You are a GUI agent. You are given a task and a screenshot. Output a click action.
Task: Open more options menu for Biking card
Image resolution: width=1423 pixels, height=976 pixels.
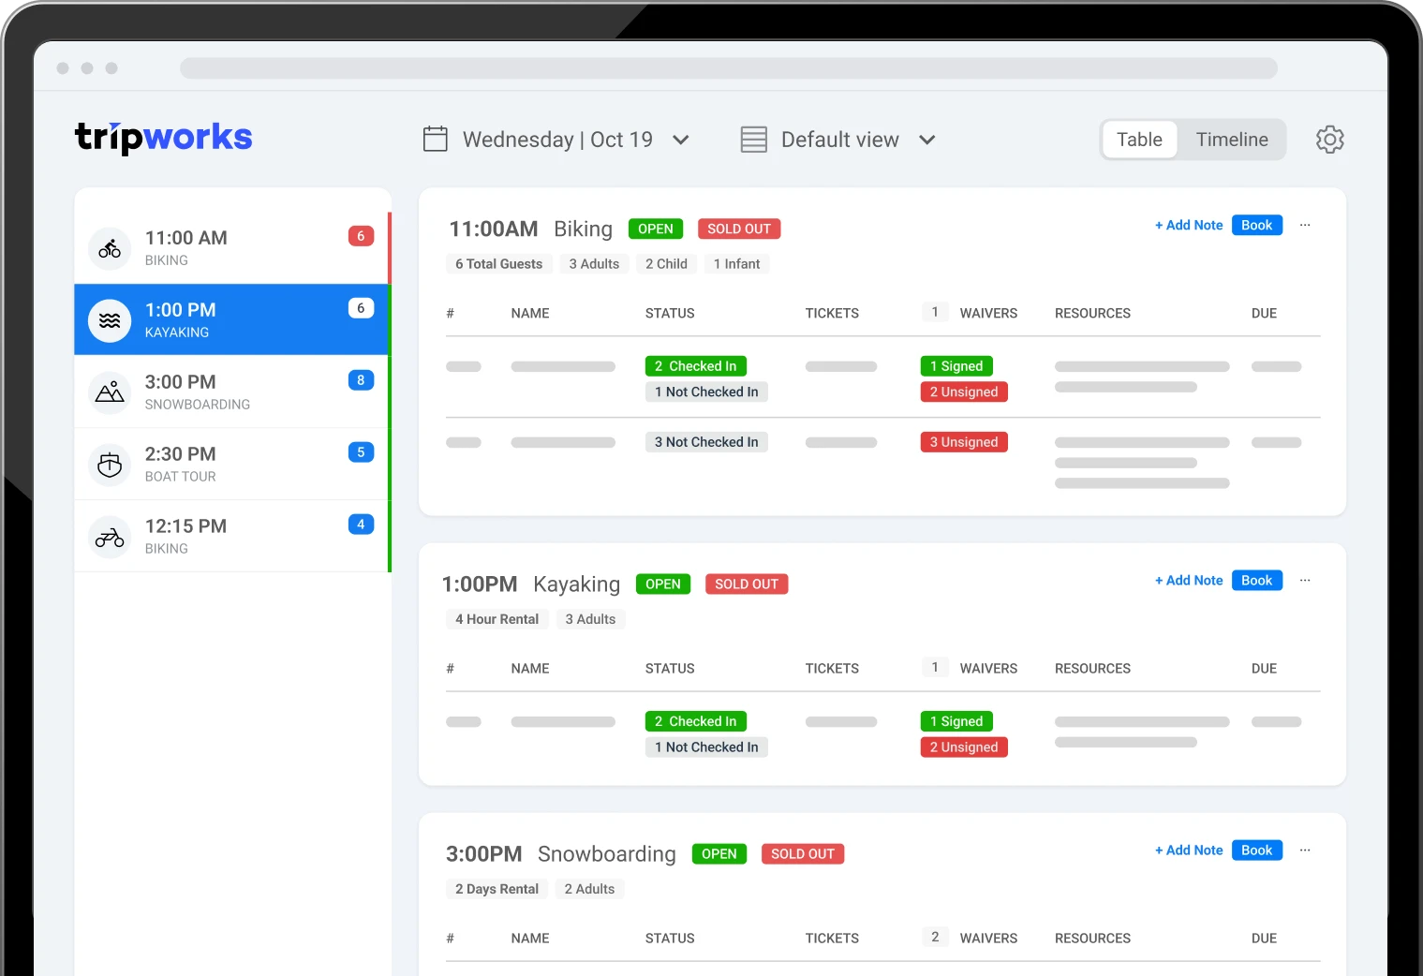point(1305,225)
